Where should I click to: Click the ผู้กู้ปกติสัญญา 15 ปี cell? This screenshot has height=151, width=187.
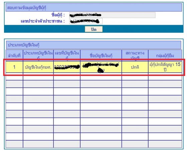click(165, 67)
